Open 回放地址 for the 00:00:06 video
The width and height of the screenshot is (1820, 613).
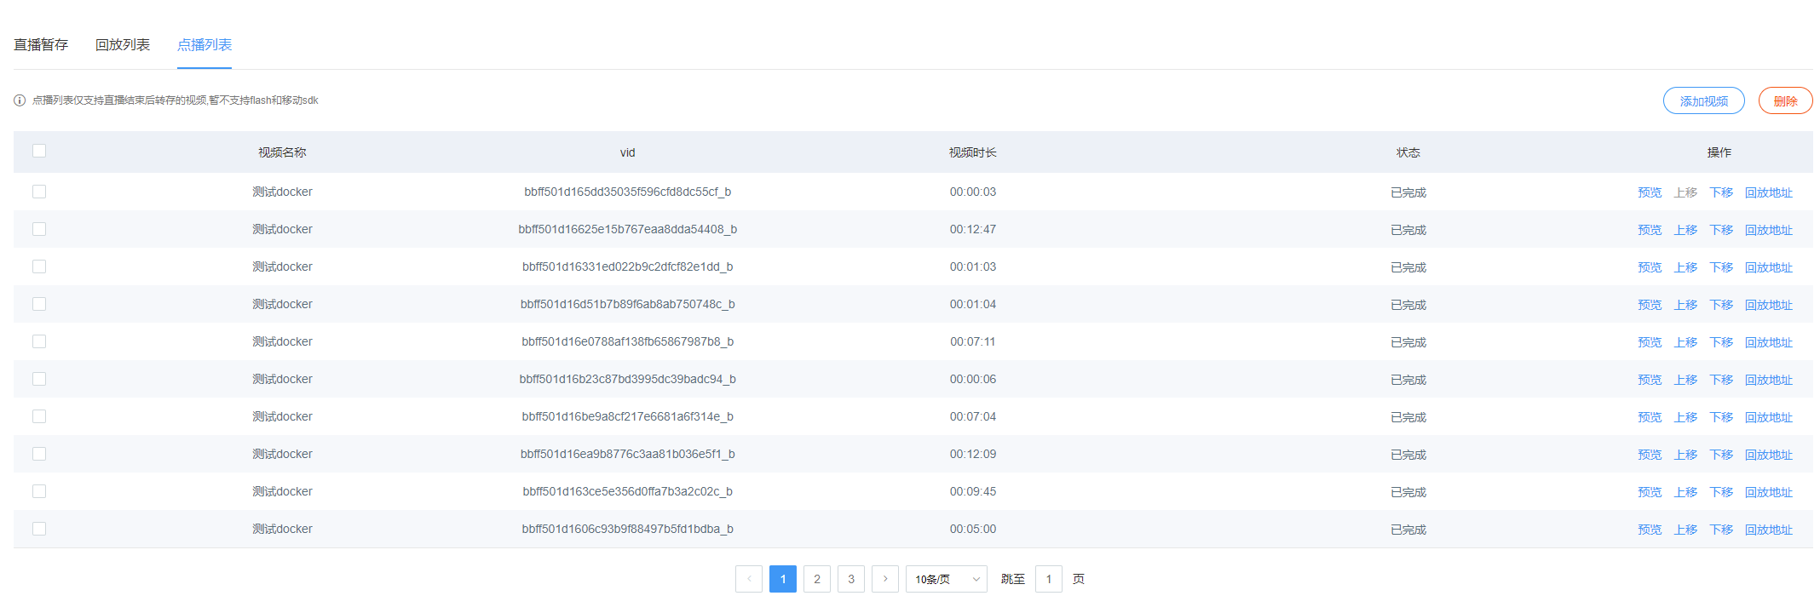(1769, 380)
